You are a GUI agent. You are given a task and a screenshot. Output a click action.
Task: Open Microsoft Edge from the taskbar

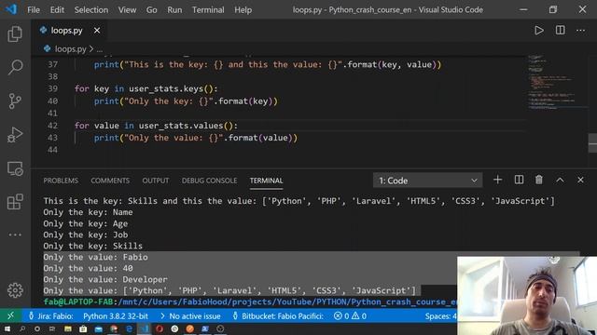[129, 328]
